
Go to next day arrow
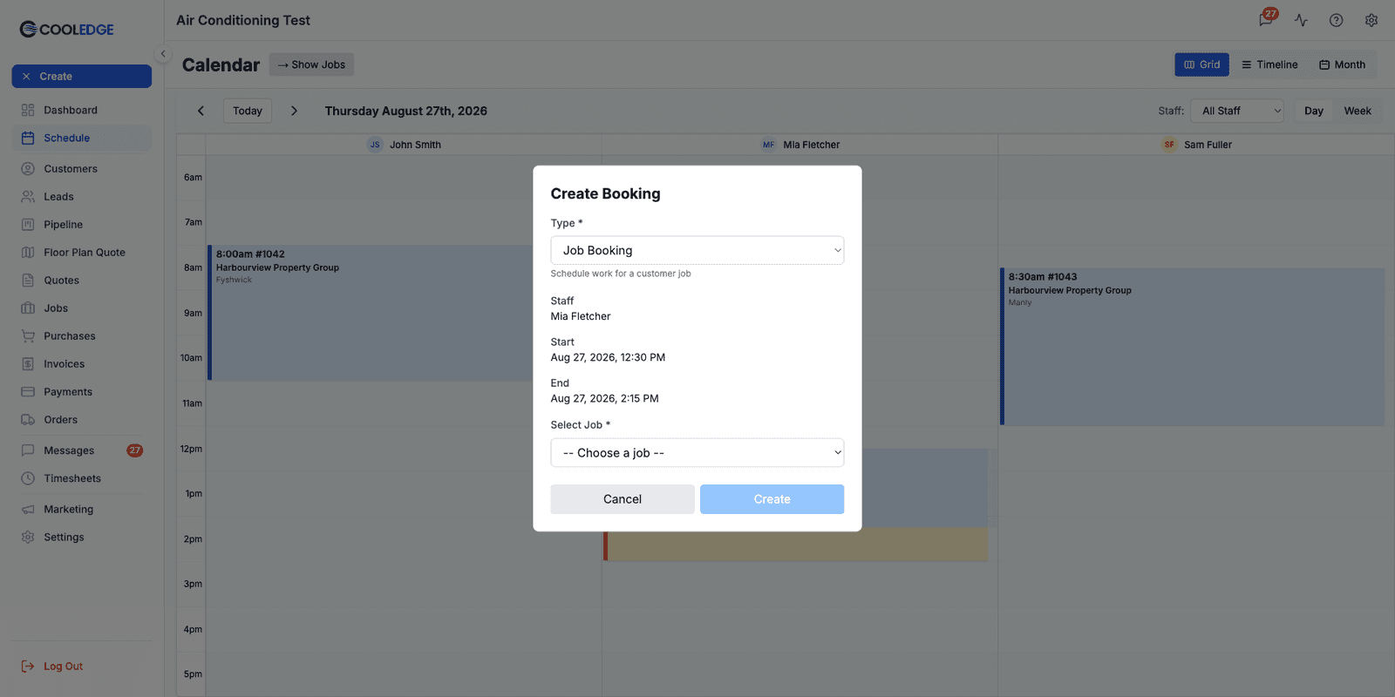coord(294,111)
